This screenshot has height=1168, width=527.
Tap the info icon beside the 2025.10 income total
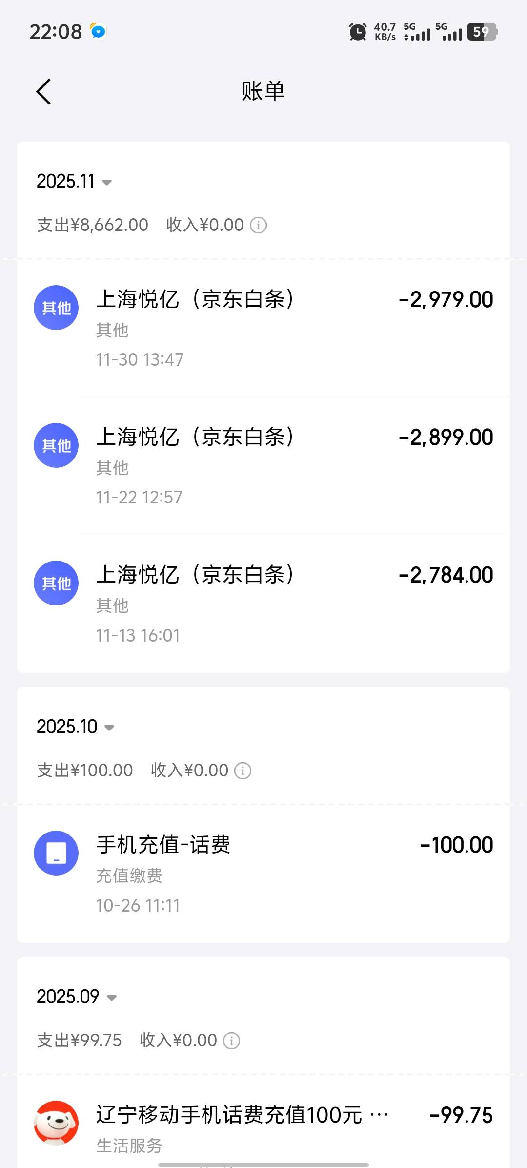coord(243,771)
